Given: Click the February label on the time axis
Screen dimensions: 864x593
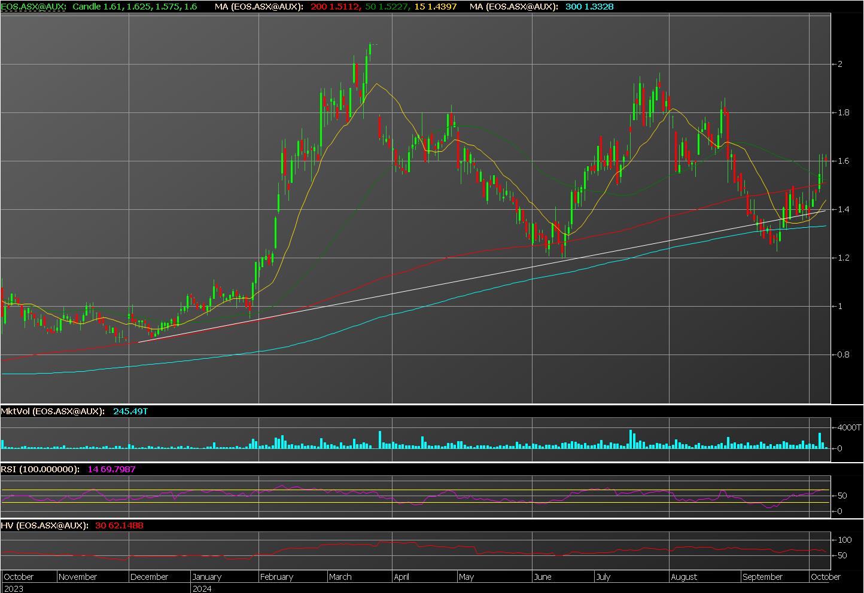Looking at the screenshot, I should pos(277,577).
